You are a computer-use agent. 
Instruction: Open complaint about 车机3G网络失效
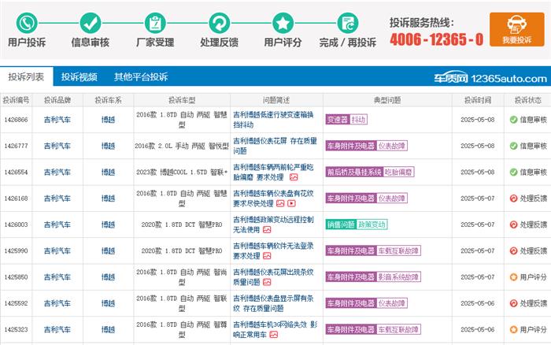(x=275, y=329)
